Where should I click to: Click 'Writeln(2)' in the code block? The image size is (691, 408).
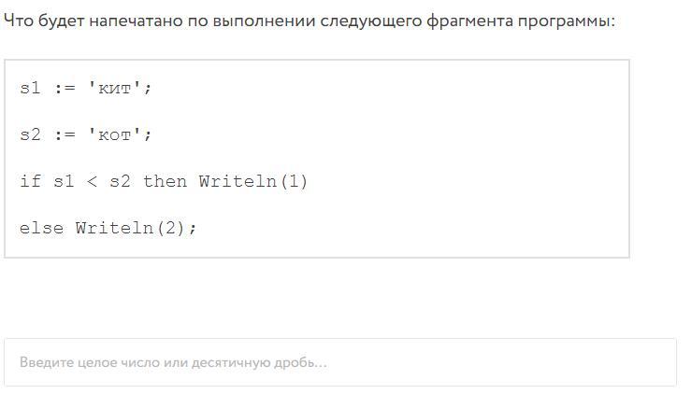pos(130,228)
